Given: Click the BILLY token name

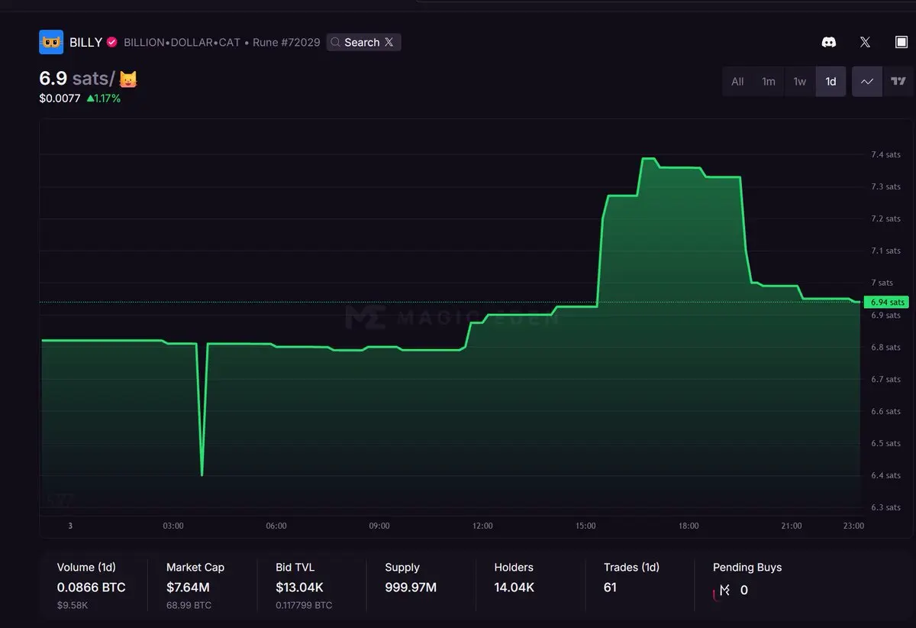Looking at the screenshot, I should (x=85, y=42).
